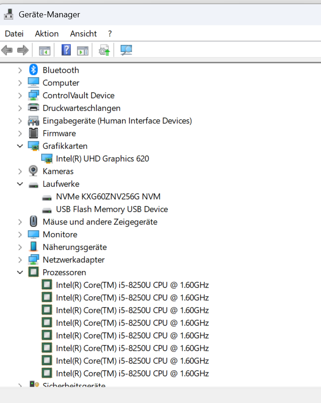
Task: Open the ? help menu
Action: click(x=110, y=34)
